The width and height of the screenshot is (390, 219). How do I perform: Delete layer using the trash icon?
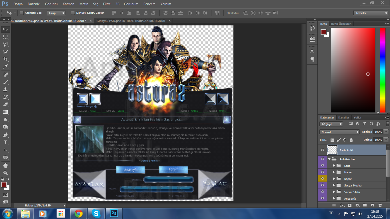coord(380,205)
